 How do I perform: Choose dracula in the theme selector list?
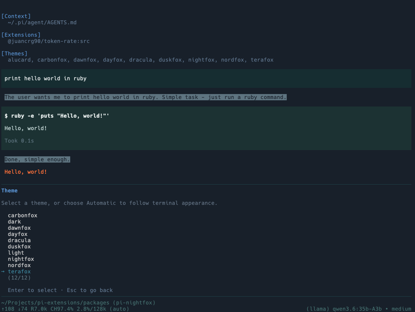click(x=19, y=240)
